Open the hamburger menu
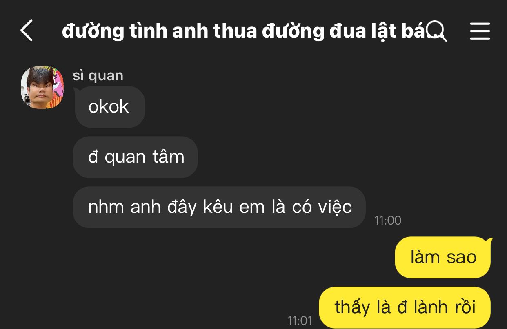Screen dimensions: 507x329 pos(480,31)
